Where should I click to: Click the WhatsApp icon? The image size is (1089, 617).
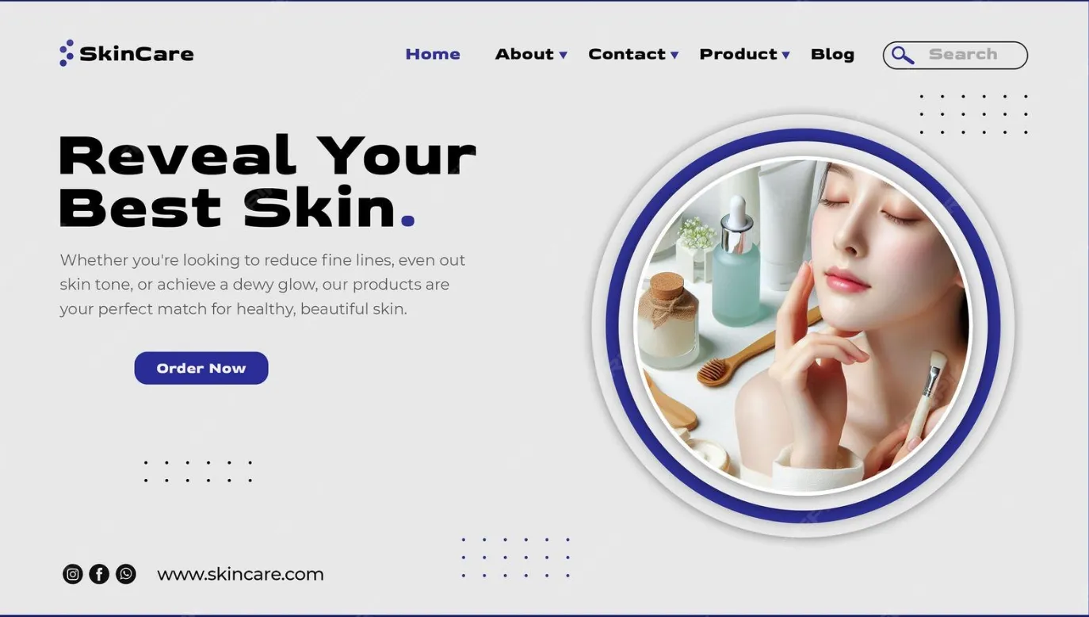point(126,574)
